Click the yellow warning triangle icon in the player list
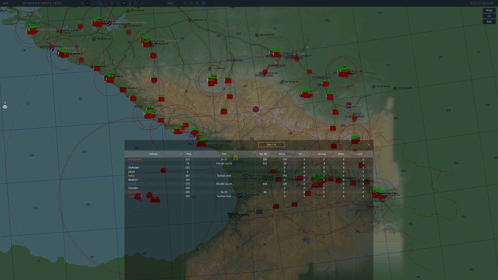Screen dimensions: 498x280 tap(236, 158)
